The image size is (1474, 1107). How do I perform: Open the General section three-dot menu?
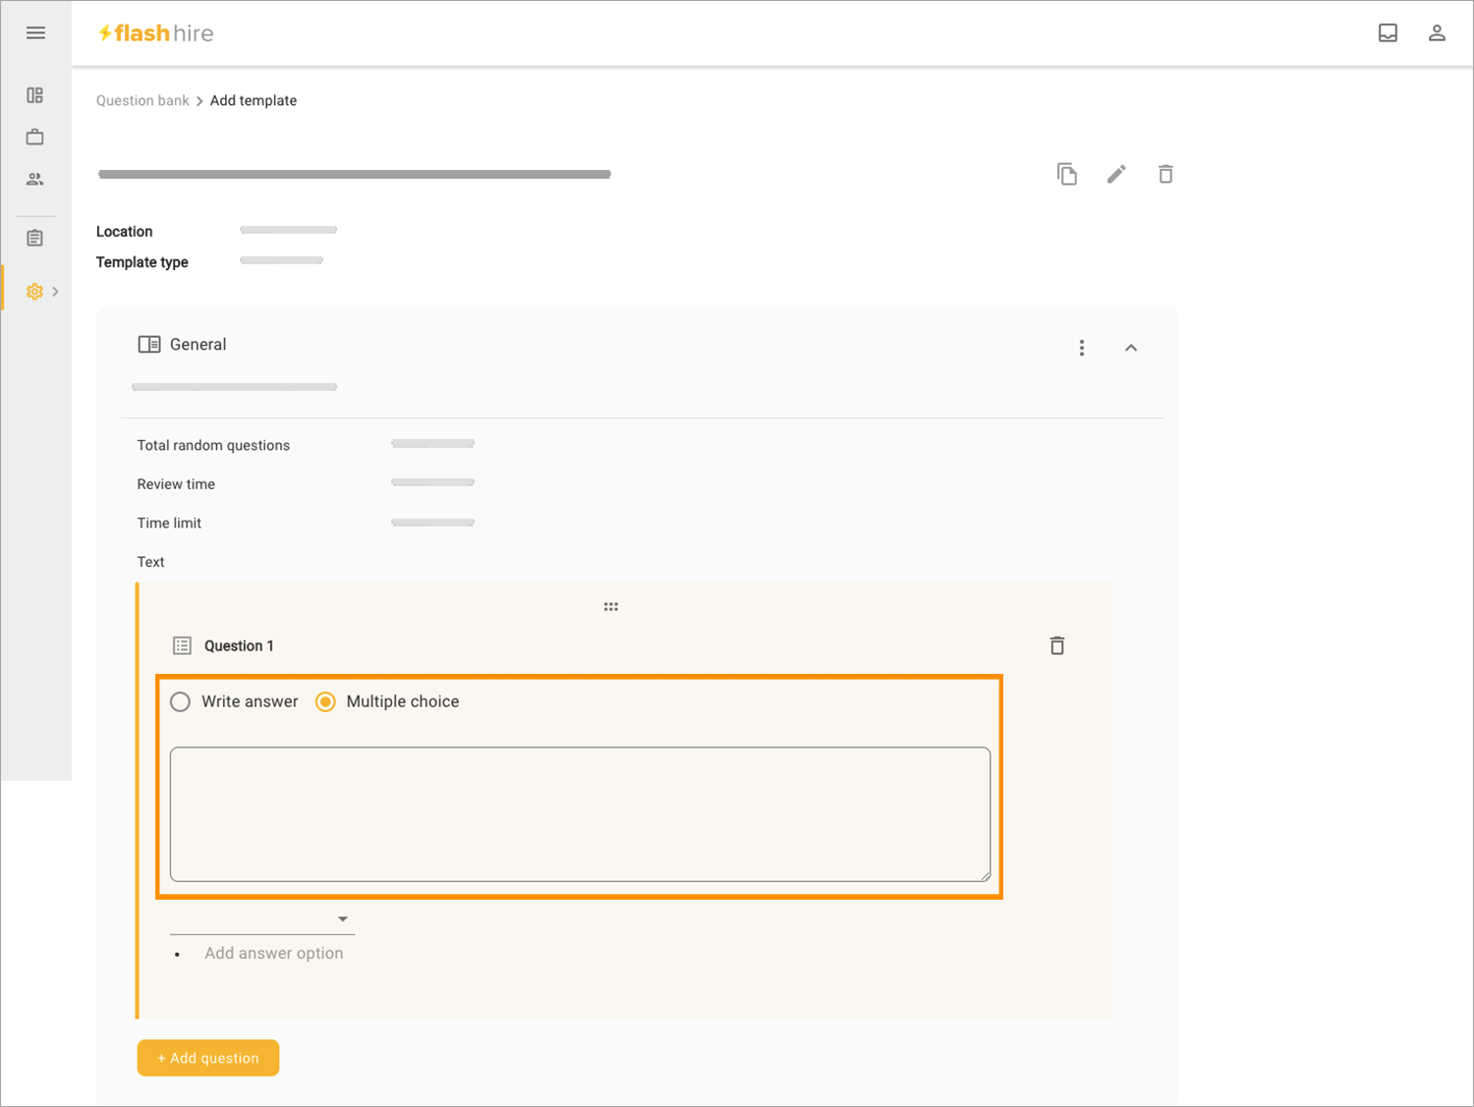click(1082, 348)
